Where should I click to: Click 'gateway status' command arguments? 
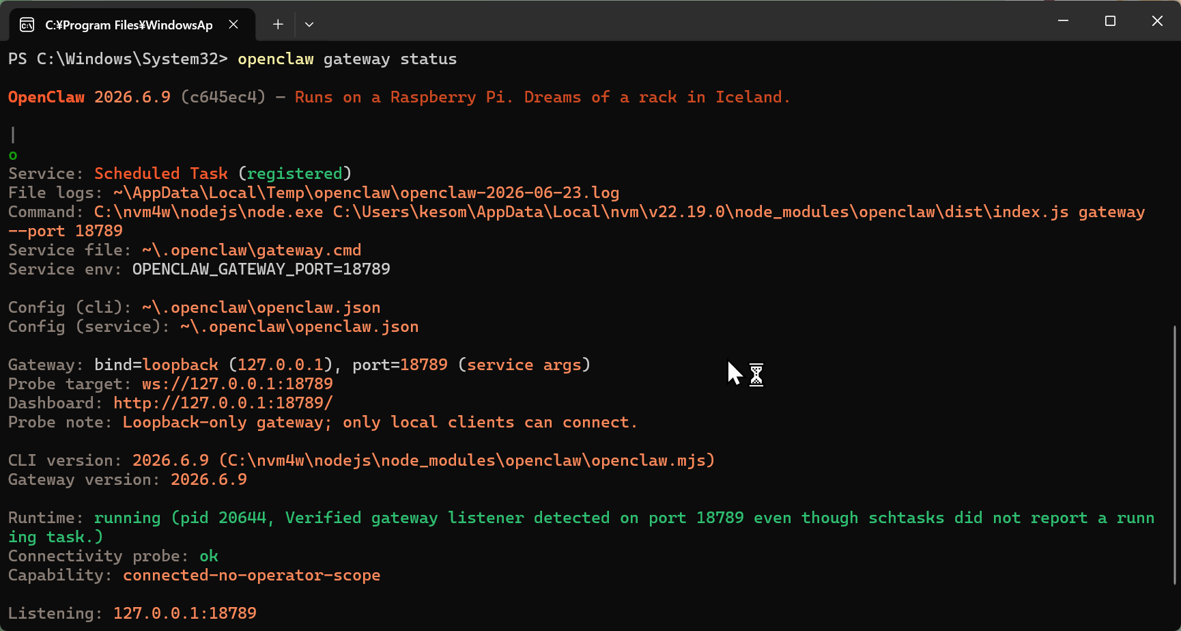(390, 59)
